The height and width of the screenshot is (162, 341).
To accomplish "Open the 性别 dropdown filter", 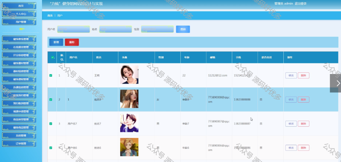I will tap(157, 29).
